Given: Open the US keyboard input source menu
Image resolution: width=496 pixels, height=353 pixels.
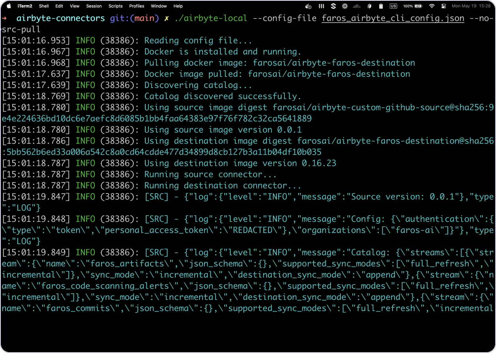Looking at the screenshot, I should pyautogui.click(x=393, y=6).
